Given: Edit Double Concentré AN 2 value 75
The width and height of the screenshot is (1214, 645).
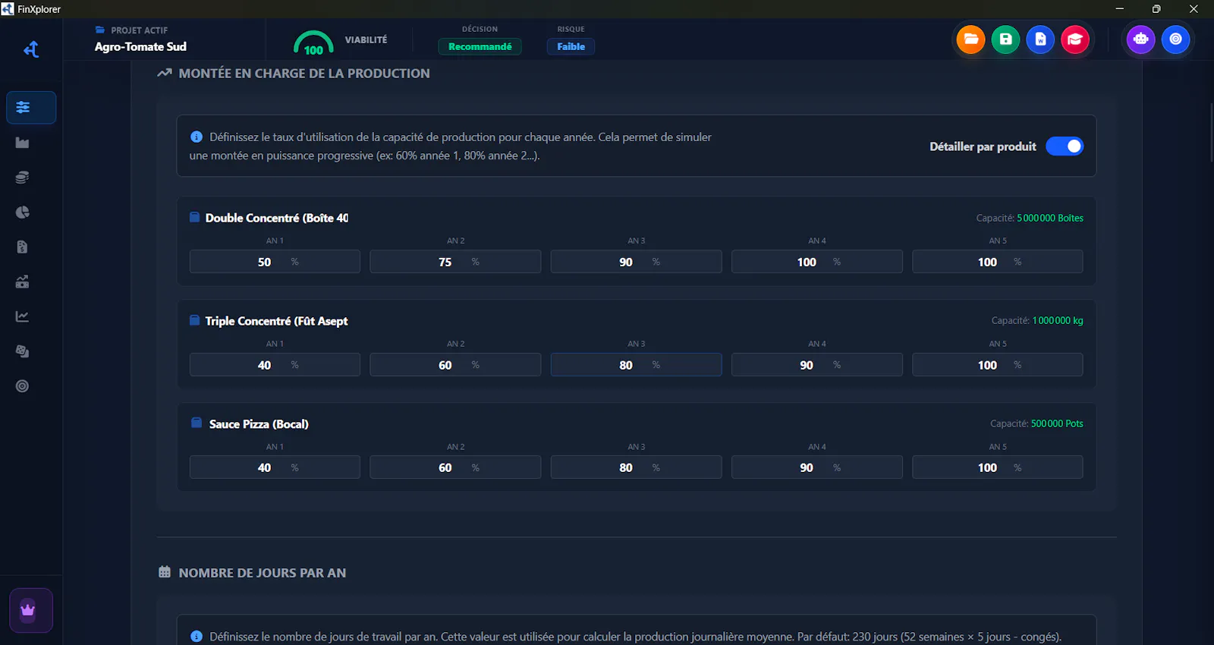Looking at the screenshot, I should (x=455, y=262).
